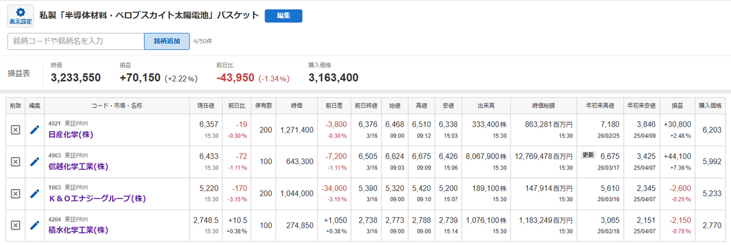Click the 損益表 label

click(19, 73)
